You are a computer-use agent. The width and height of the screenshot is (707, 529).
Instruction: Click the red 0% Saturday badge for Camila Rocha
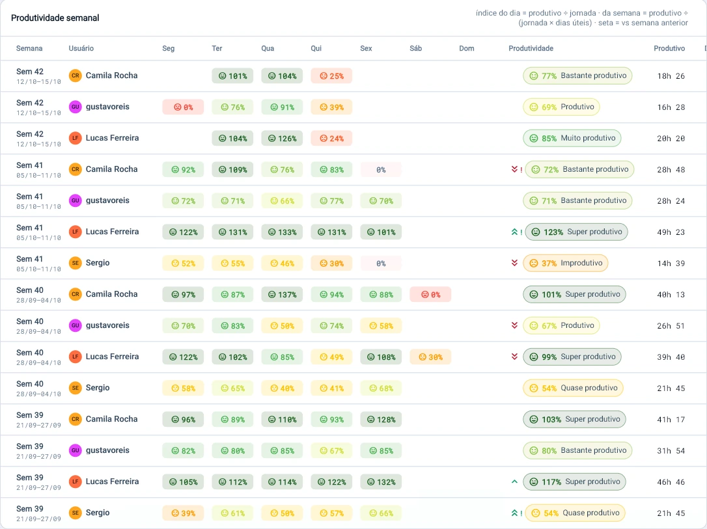pyautogui.click(x=430, y=295)
